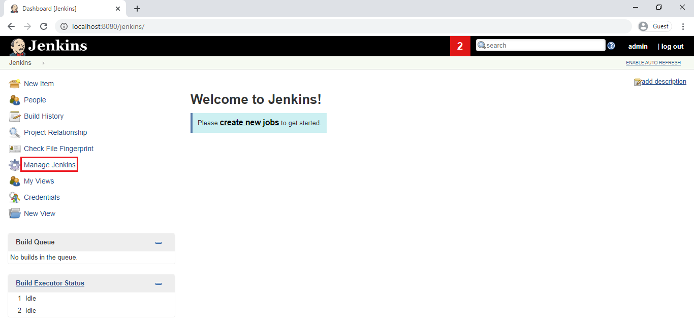
Task: Click ENABLE AUTO REFRESH link
Action: pyautogui.click(x=653, y=63)
